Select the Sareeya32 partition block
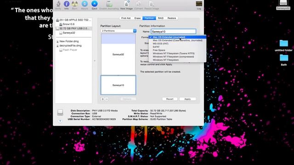The width and height of the screenshot is (294, 165). click(x=119, y=55)
